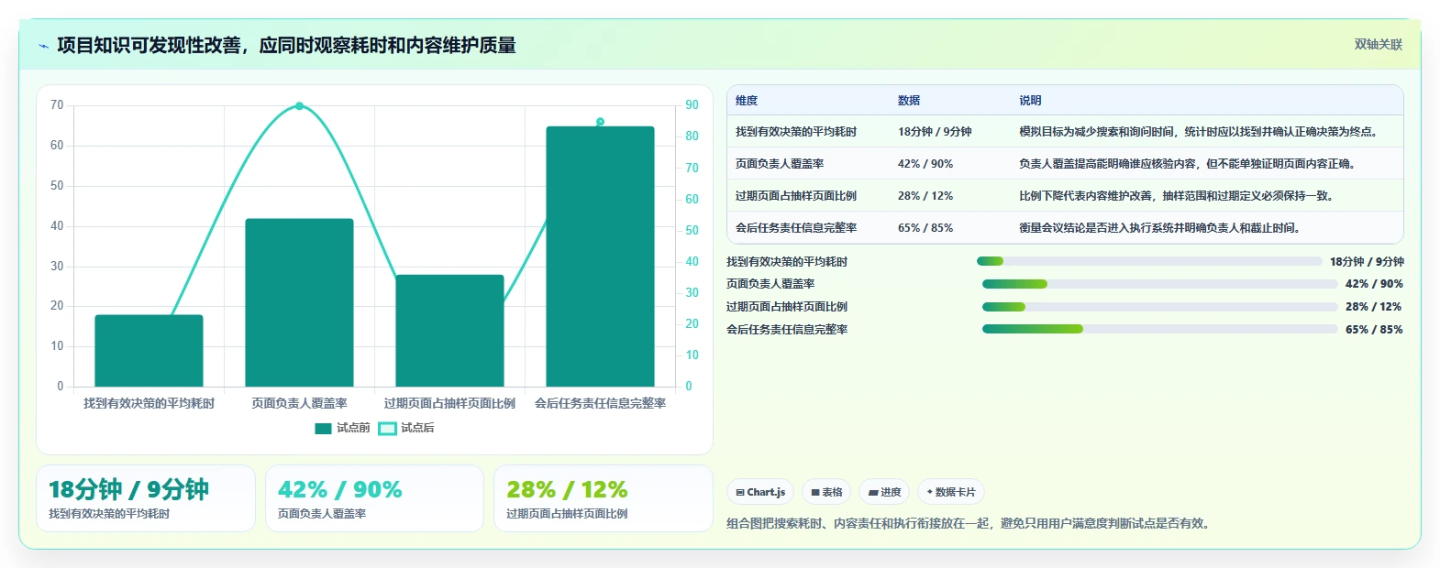1440x568 pixels.
Task: Click the bar for 过期页面占抽样页面比例
Action: (x=449, y=331)
